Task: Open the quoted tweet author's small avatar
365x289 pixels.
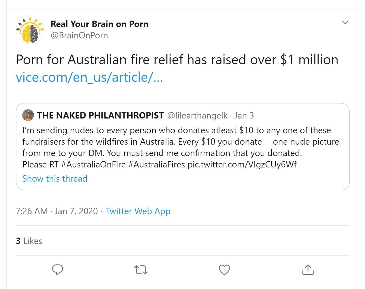Action: (28, 115)
